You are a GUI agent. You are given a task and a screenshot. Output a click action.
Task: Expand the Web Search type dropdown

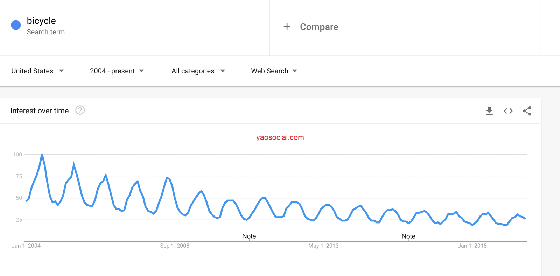(x=274, y=71)
